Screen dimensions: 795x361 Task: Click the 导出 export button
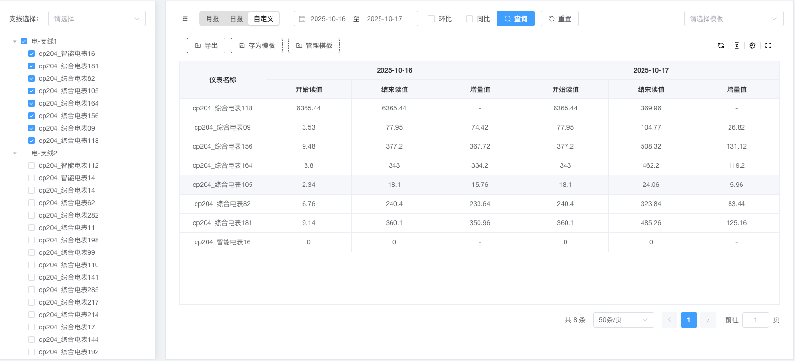[206, 45]
